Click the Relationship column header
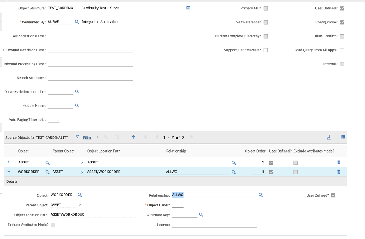Viewport: 365px width, 239px height. 176,151
